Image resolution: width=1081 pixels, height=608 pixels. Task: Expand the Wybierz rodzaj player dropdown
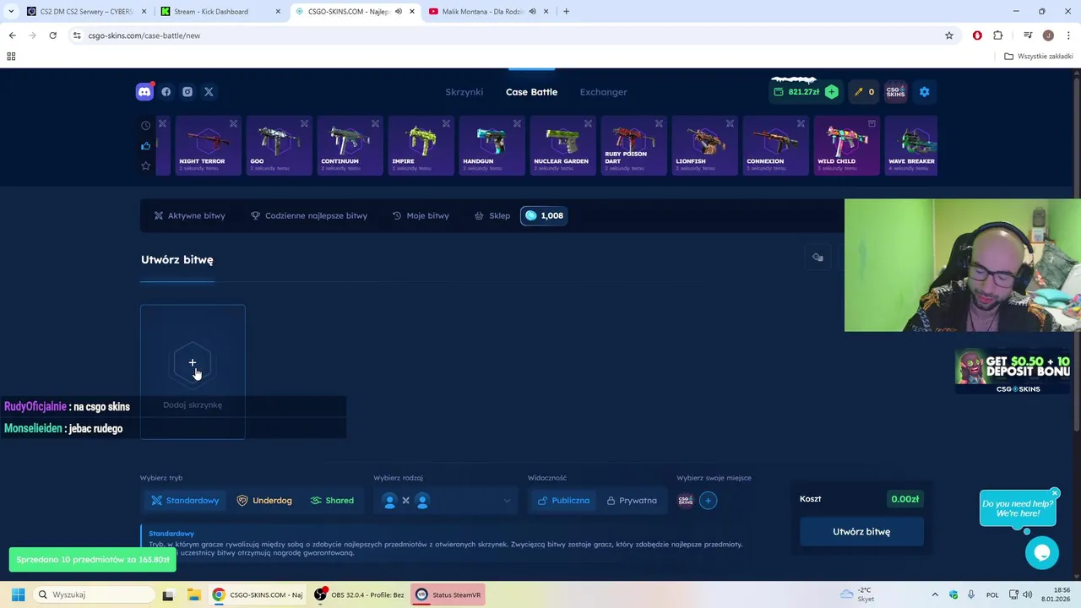click(x=446, y=501)
